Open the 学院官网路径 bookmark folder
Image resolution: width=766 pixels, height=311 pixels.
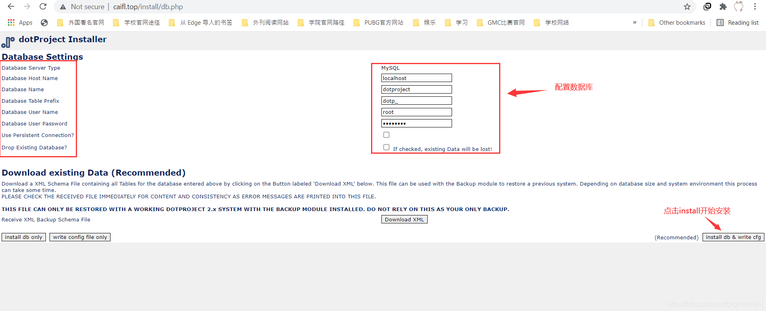tap(321, 23)
